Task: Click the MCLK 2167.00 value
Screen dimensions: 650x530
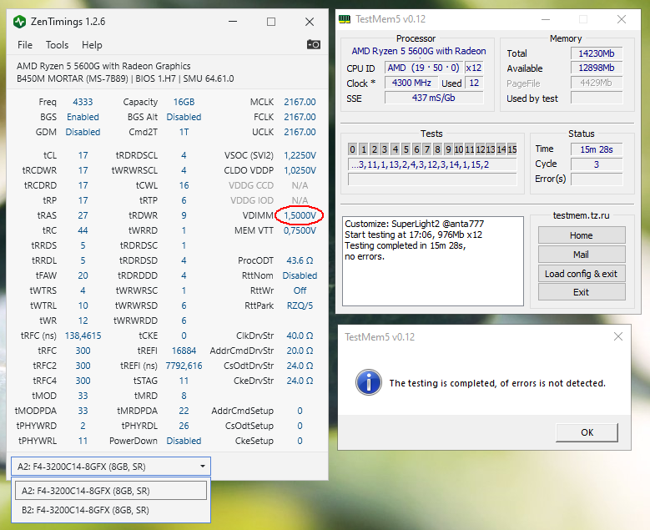Action: 300,102
